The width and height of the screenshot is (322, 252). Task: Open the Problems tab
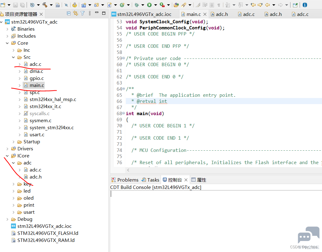click(x=125, y=180)
